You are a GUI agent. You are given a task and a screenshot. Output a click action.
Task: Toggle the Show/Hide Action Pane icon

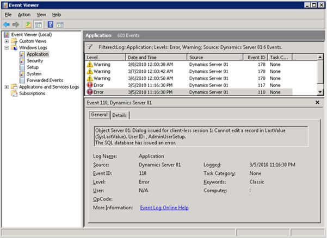click(60, 25)
